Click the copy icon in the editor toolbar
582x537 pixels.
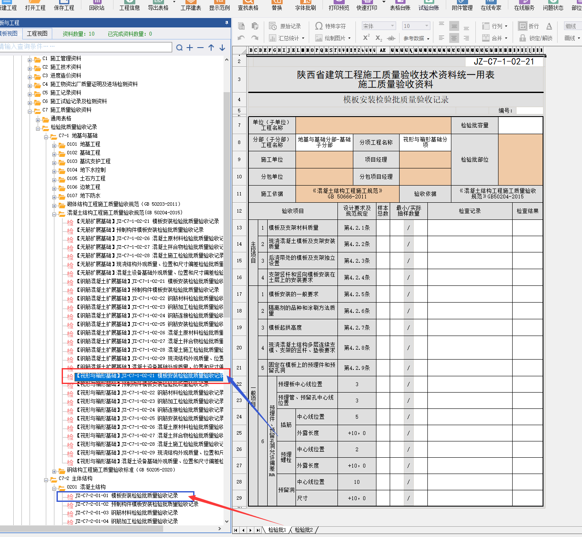pyautogui.click(x=241, y=26)
